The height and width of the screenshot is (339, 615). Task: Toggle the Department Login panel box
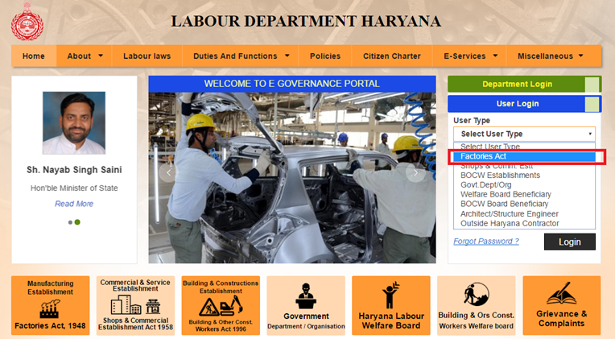click(592, 85)
